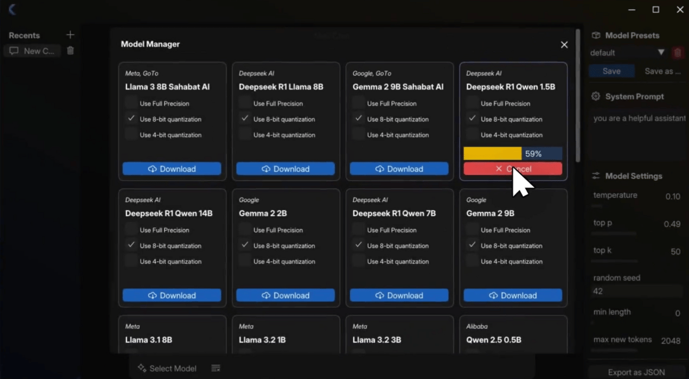689x379 pixels.
Task: Enable Full Precision for Deepseek R1 Llama 8B
Action: pyautogui.click(x=244, y=103)
